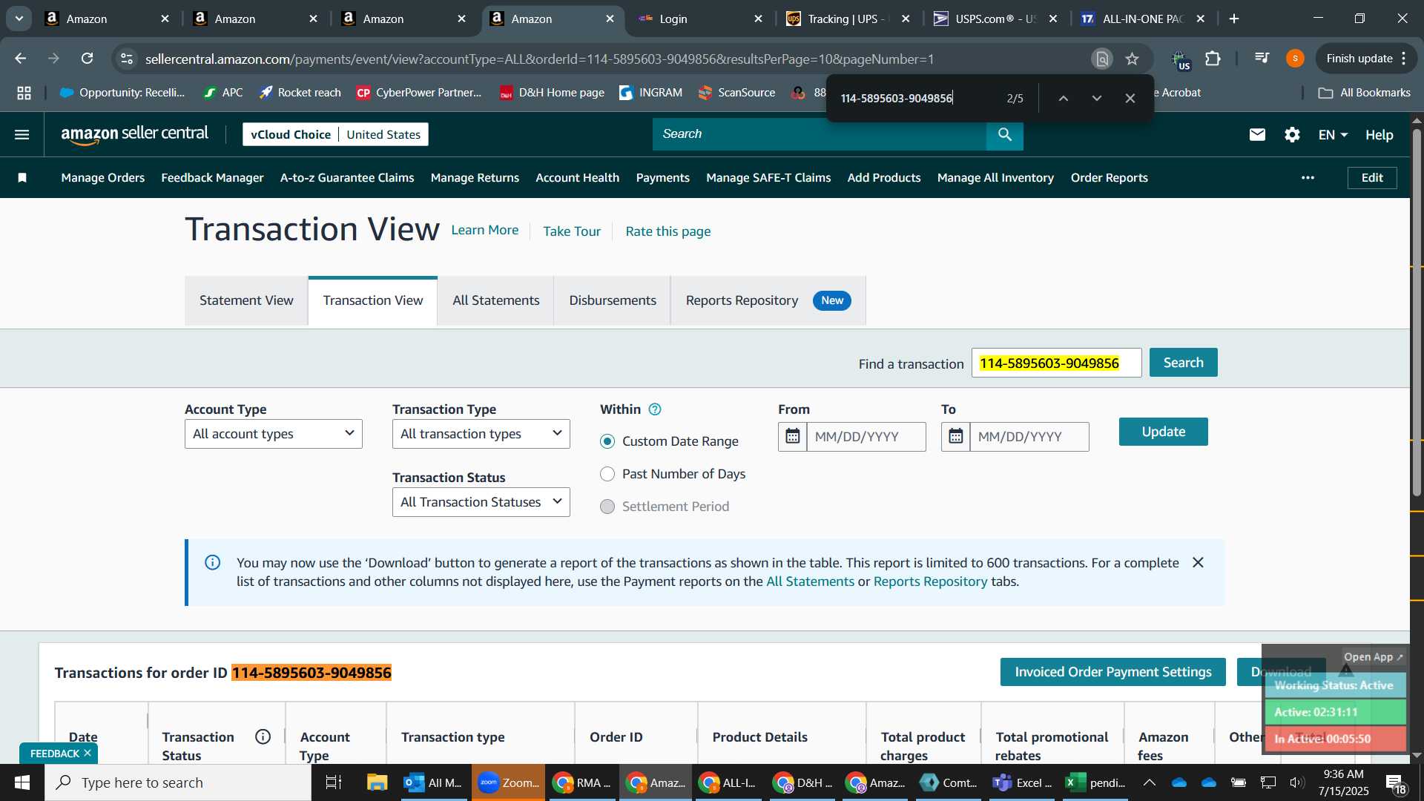Viewport: 1424px width, 801px height.
Task: Switch to Disbursements tab
Action: (613, 300)
